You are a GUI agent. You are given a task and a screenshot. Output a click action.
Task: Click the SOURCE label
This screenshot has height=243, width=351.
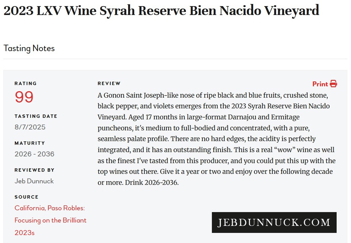[x=26, y=197]
